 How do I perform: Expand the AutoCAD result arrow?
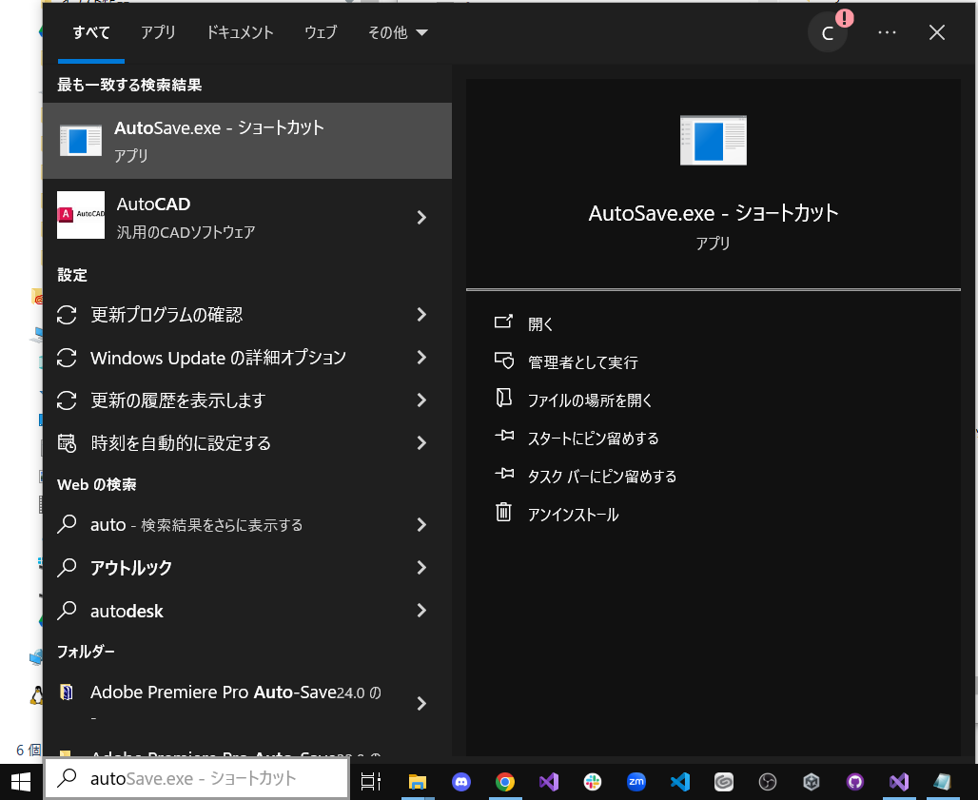click(421, 217)
